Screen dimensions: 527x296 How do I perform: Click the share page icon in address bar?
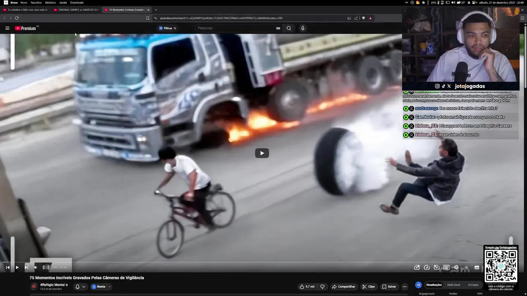click(x=357, y=18)
